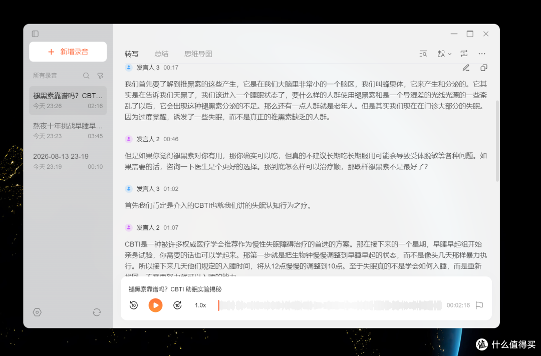541x356 pixels.
Task: Open the more options ellipsis menu
Action: click(482, 54)
